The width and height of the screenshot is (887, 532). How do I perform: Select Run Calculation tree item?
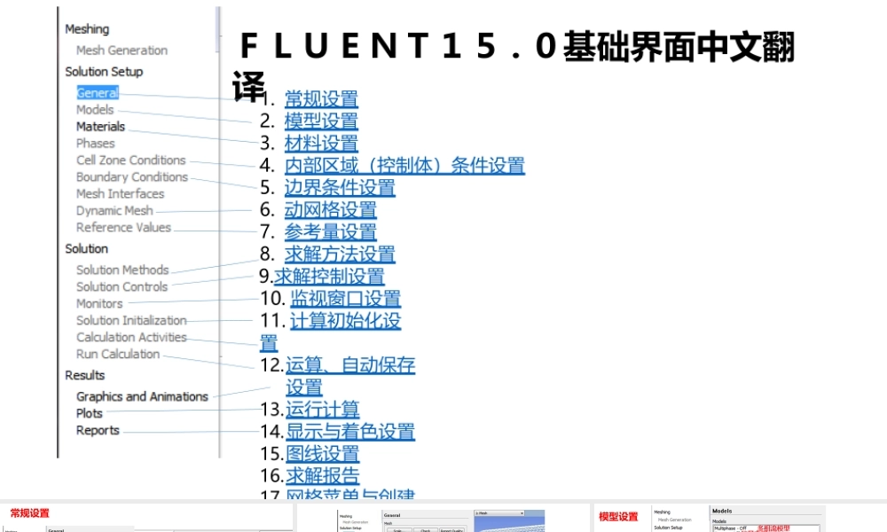[x=118, y=355]
